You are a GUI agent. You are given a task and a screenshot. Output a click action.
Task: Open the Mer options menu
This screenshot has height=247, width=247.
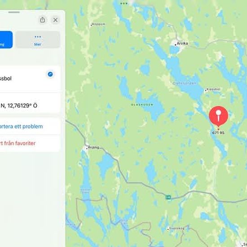[38, 40]
